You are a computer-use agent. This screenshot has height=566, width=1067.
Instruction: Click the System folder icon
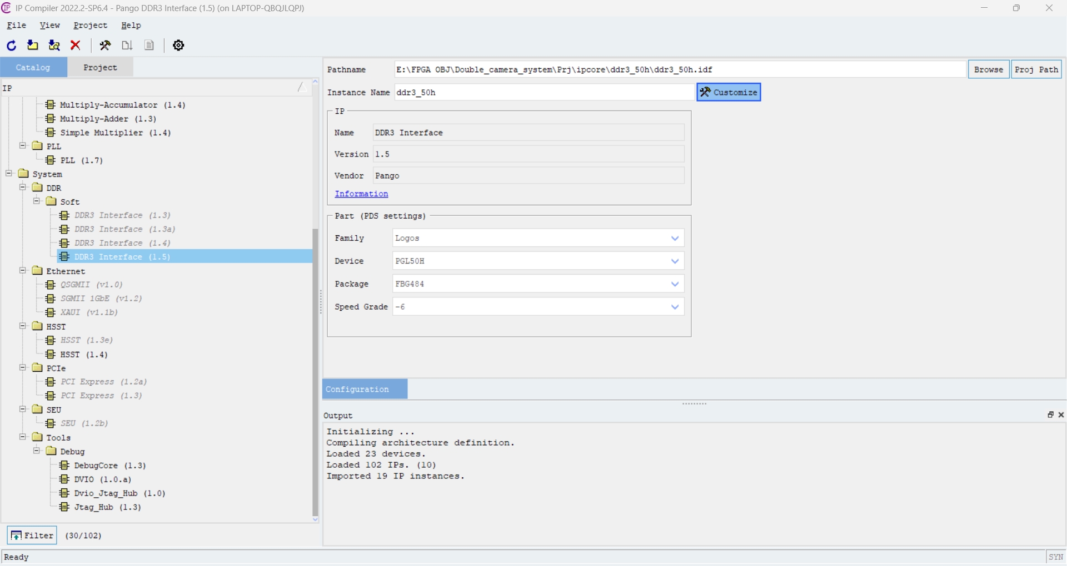23,174
